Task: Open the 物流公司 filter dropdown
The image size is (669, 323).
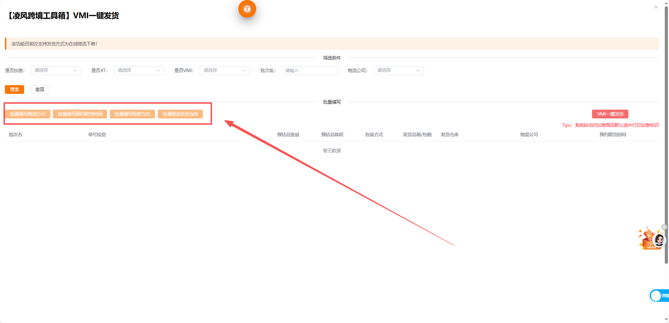Action: click(x=399, y=70)
